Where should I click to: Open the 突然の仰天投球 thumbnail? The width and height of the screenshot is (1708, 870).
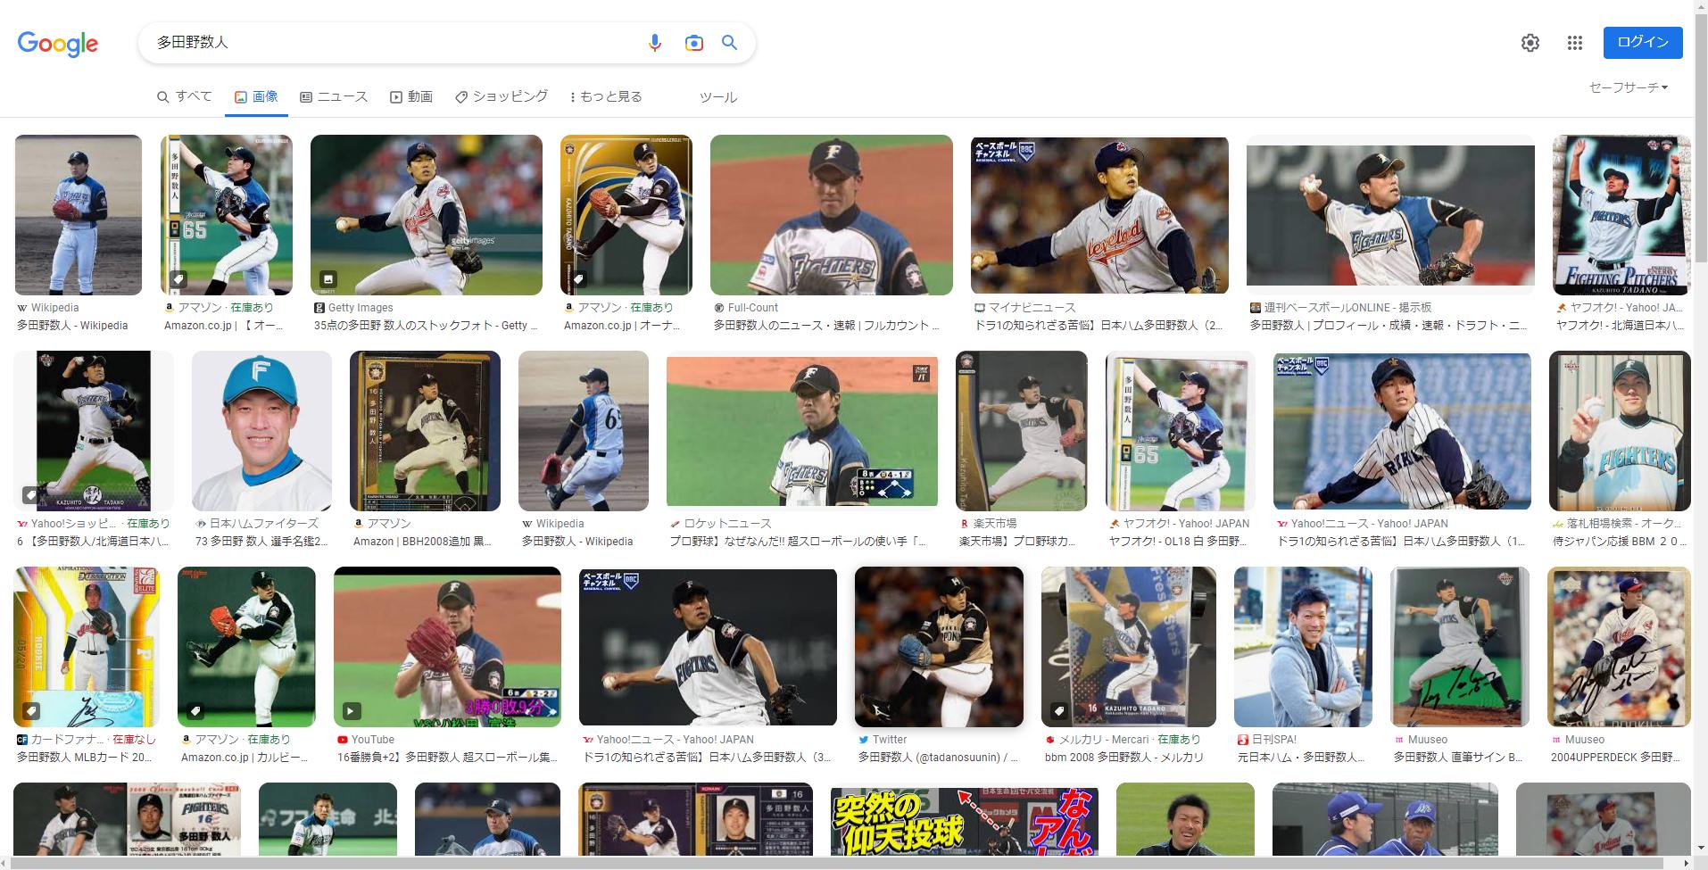(x=965, y=821)
